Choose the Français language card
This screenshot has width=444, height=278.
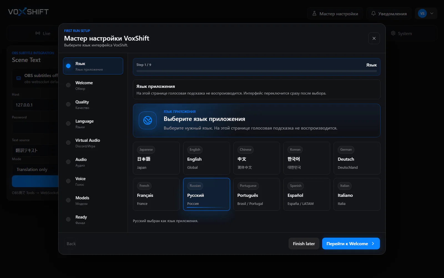coord(156,194)
